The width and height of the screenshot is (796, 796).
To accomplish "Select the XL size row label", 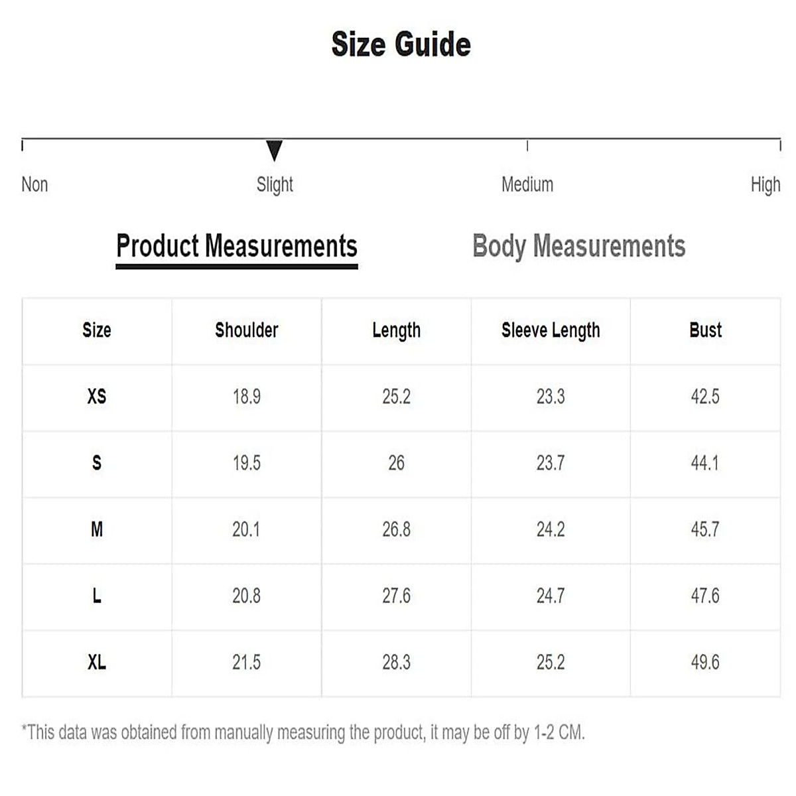I will pyautogui.click(x=97, y=662).
